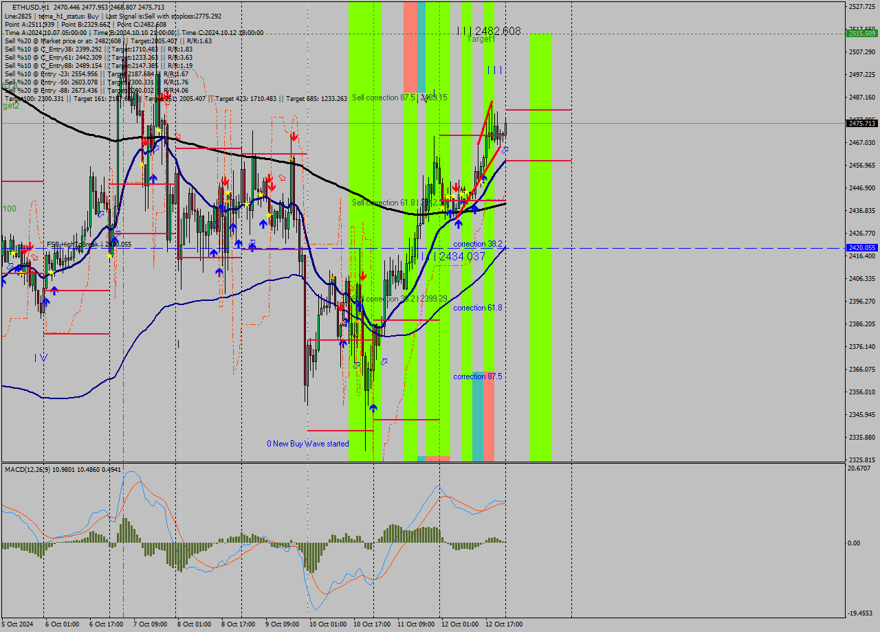This screenshot has height=632, width=880.
Task: Click the '6 Oct 17:00' time label
Action: pyautogui.click(x=105, y=624)
